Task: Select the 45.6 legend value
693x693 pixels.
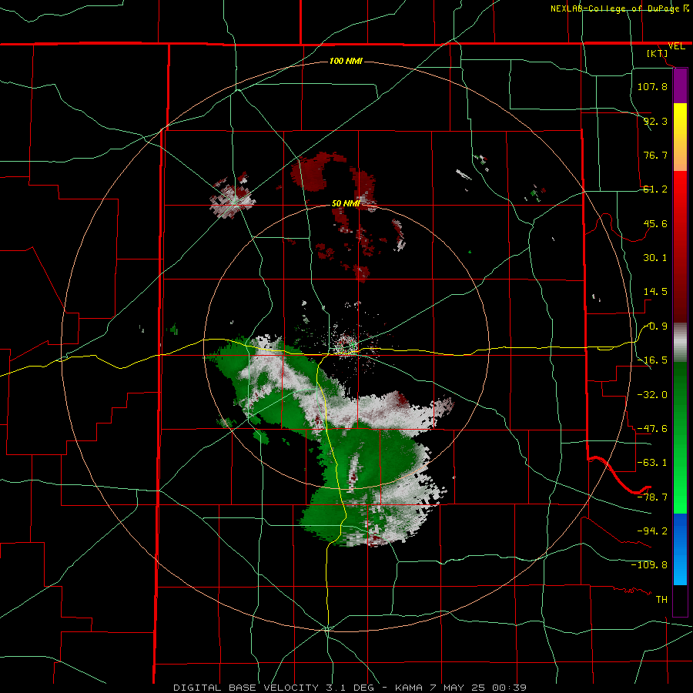Action: 655,223
